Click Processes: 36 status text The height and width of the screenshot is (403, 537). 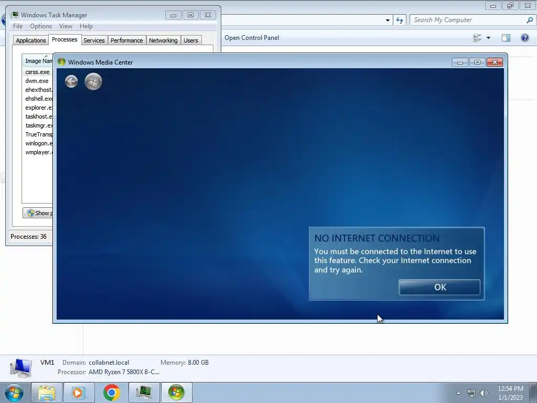(28, 237)
